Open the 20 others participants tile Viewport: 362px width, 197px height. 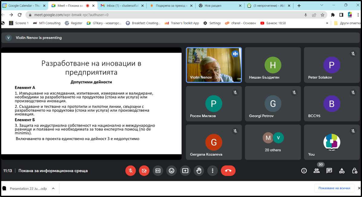click(273, 142)
